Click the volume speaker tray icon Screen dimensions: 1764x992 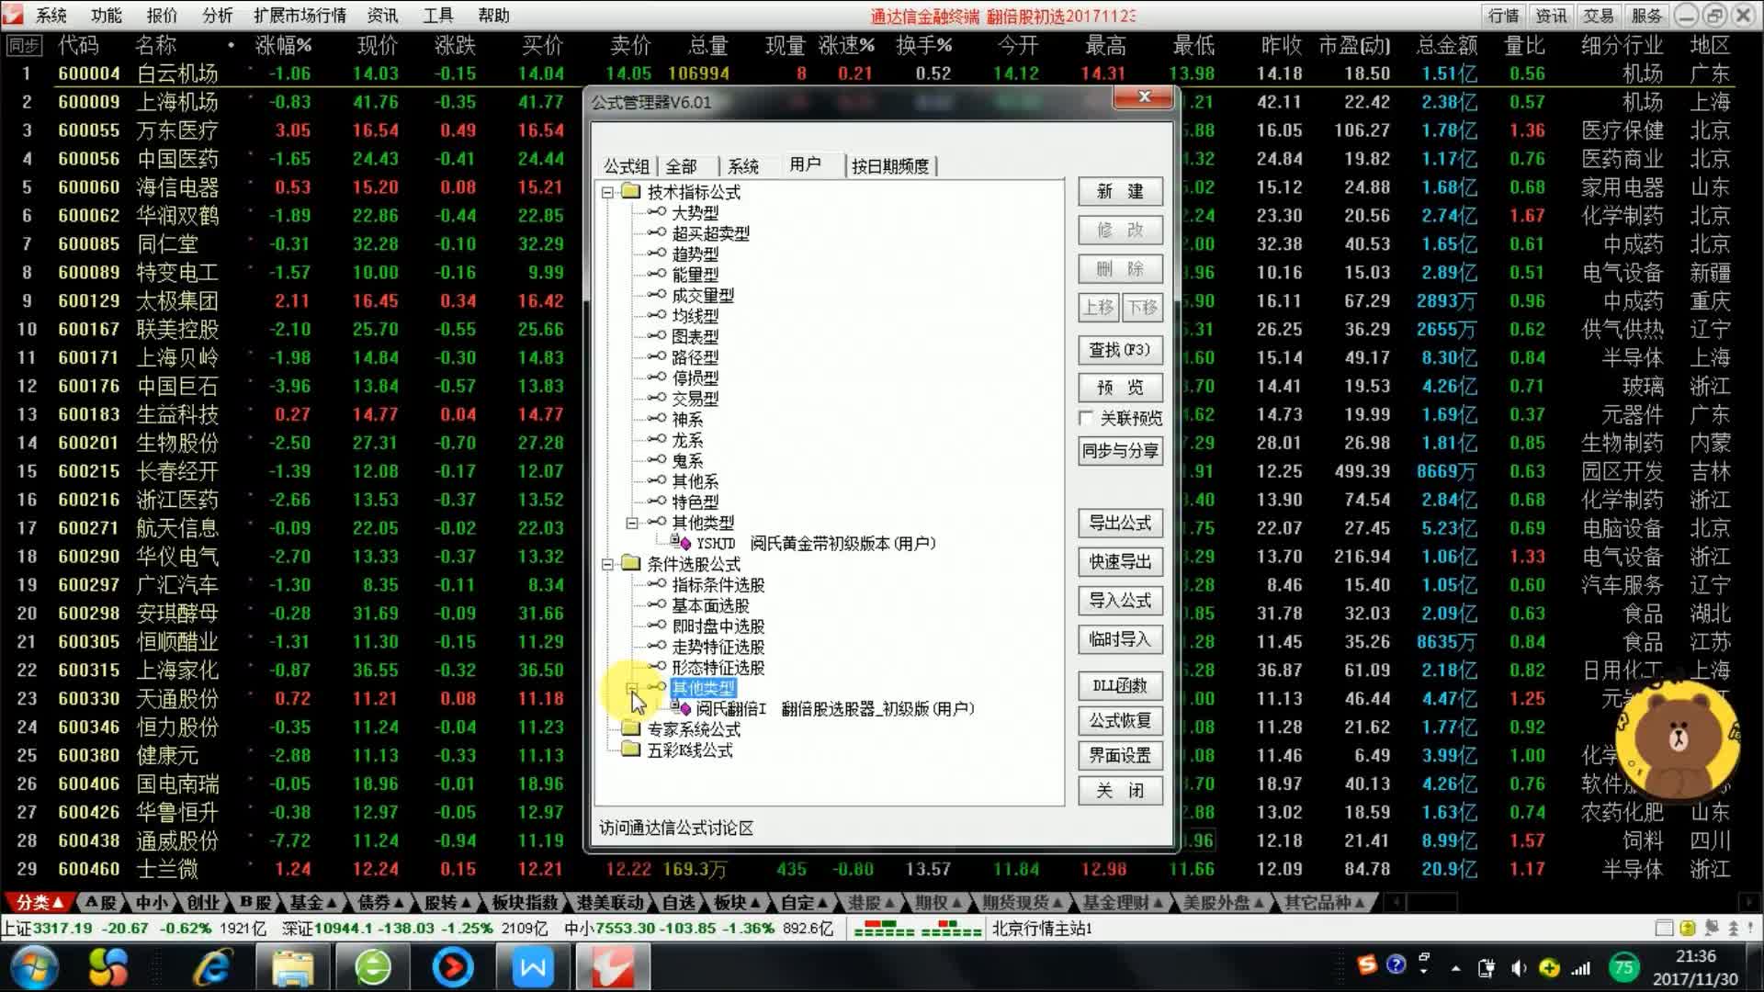pos(1518,968)
